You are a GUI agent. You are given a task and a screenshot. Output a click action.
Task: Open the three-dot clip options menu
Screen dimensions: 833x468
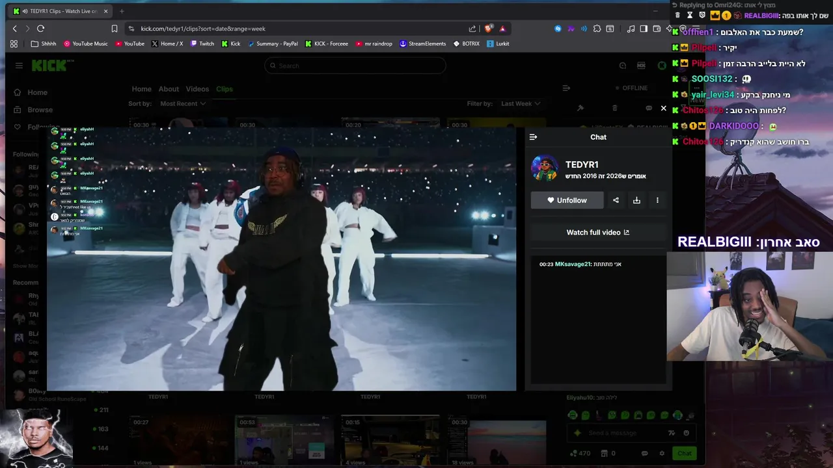click(x=657, y=200)
